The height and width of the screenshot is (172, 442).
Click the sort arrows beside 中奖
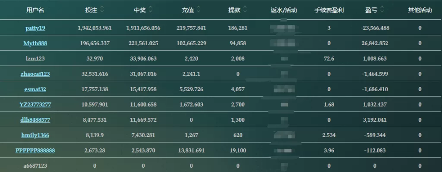pyautogui.click(x=150, y=9)
